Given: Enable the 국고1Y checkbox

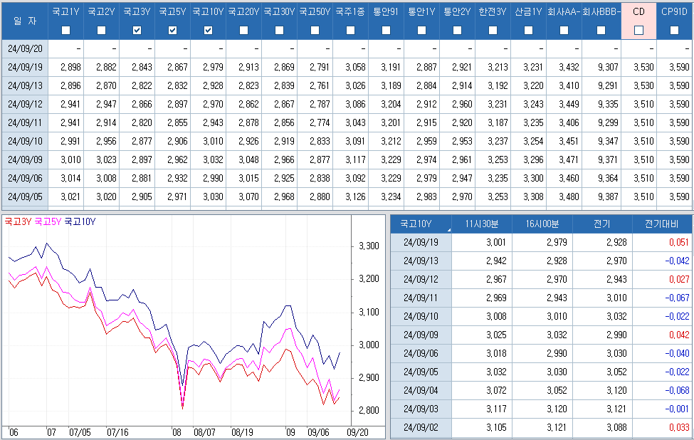Looking at the screenshot, I should pos(65,30).
